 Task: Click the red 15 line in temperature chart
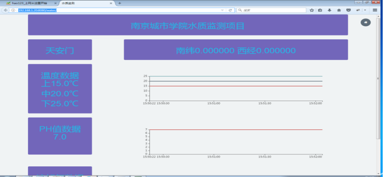236,86
